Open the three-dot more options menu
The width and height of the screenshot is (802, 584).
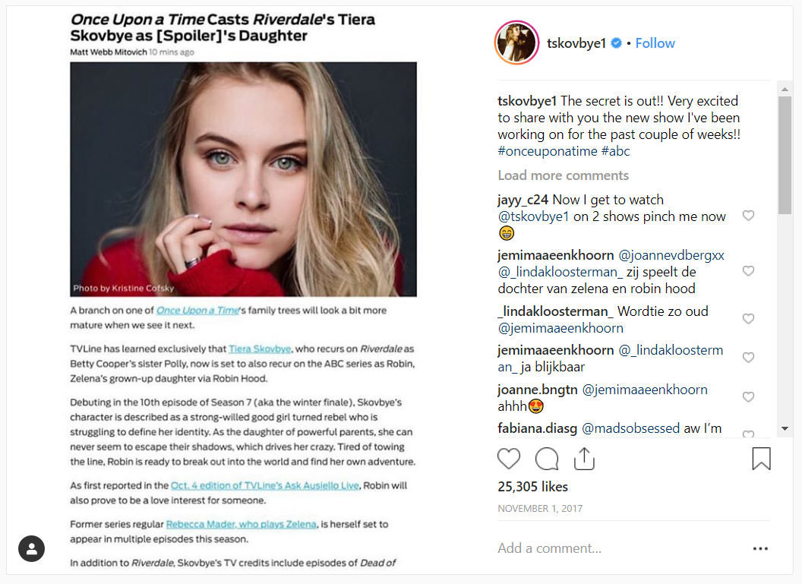[760, 548]
